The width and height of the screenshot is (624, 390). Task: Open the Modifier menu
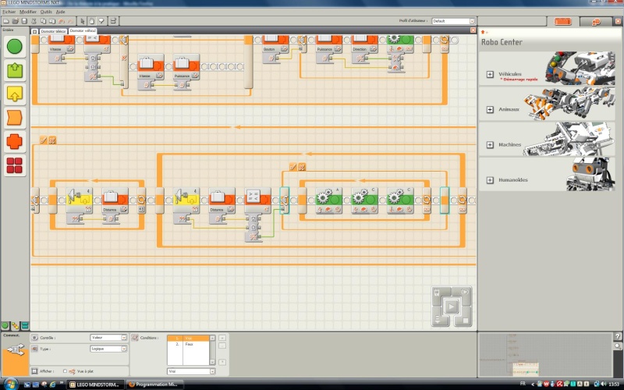(x=28, y=12)
